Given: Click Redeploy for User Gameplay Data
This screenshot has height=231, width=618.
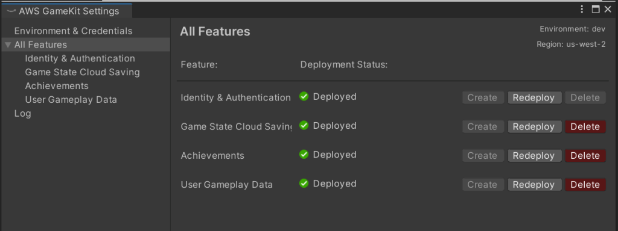Looking at the screenshot, I should click(x=535, y=185).
